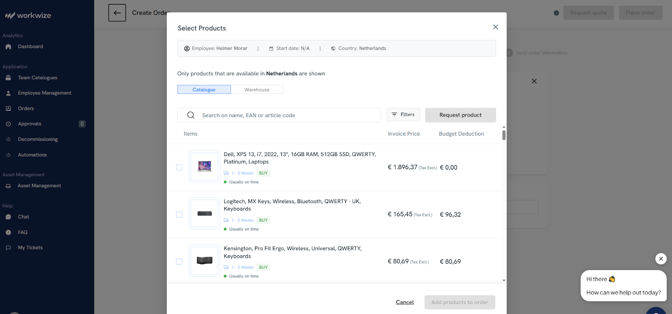Open the Filters options
672x314 pixels.
(x=403, y=115)
